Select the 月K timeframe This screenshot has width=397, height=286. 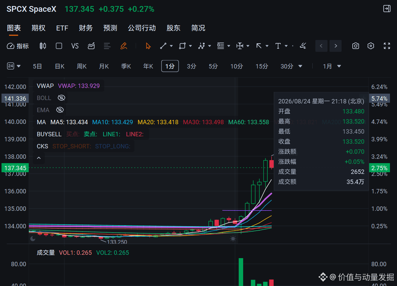pos(104,66)
